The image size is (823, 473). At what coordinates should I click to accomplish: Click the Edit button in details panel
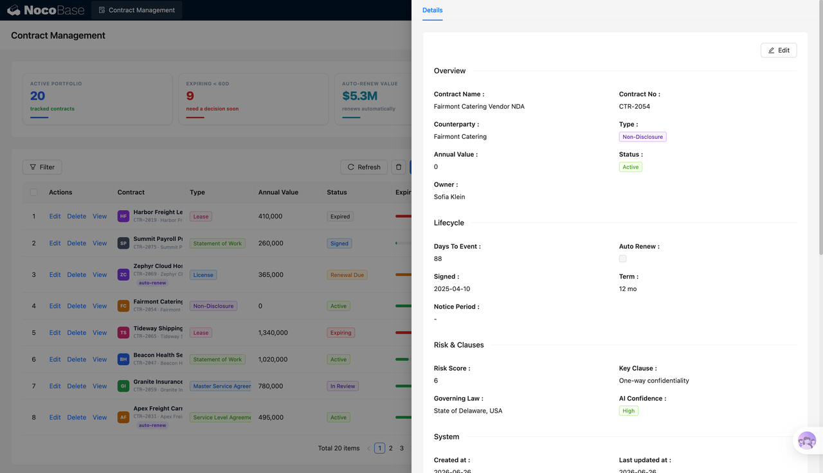pyautogui.click(x=779, y=50)
